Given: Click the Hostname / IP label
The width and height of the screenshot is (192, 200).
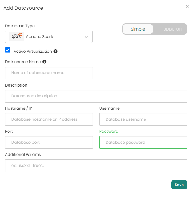Looking at the screenshot, I should (18, 108).
